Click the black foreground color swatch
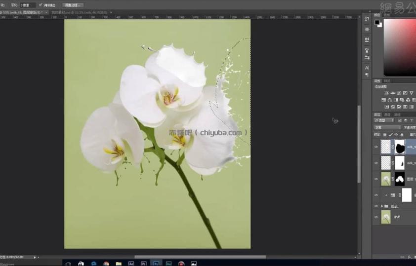This screenshot has height=266, width=416. point(377,23)
